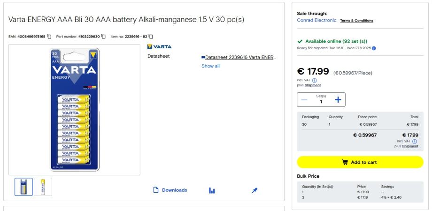The width and height of the screenshot is (432, 211).
Task: Add the batteries to cart
Action: 360,162
